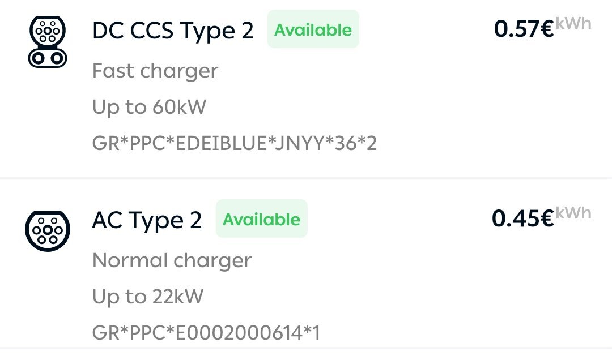612x360 pixels.
Task: Open the AC Type 2 charger title
Action: pos(147,220)
